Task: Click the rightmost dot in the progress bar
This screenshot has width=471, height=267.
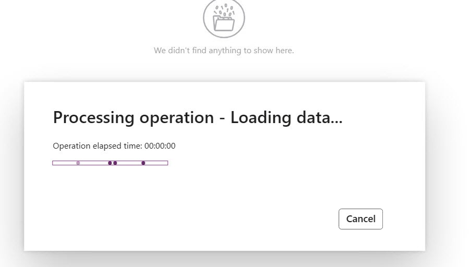Action: 143,163
